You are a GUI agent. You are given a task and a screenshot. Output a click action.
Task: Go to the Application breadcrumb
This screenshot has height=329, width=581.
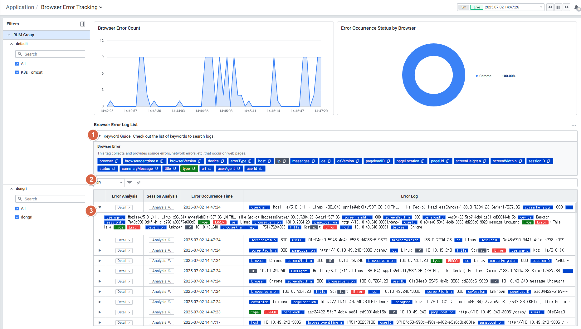(20, 7)
